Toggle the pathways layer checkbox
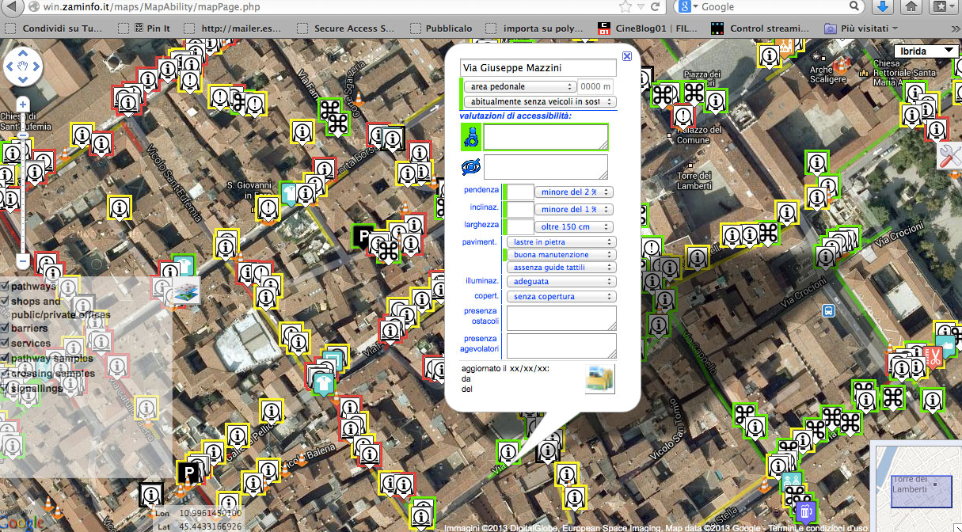Screen dimensions: 962x532 point(5,286)
